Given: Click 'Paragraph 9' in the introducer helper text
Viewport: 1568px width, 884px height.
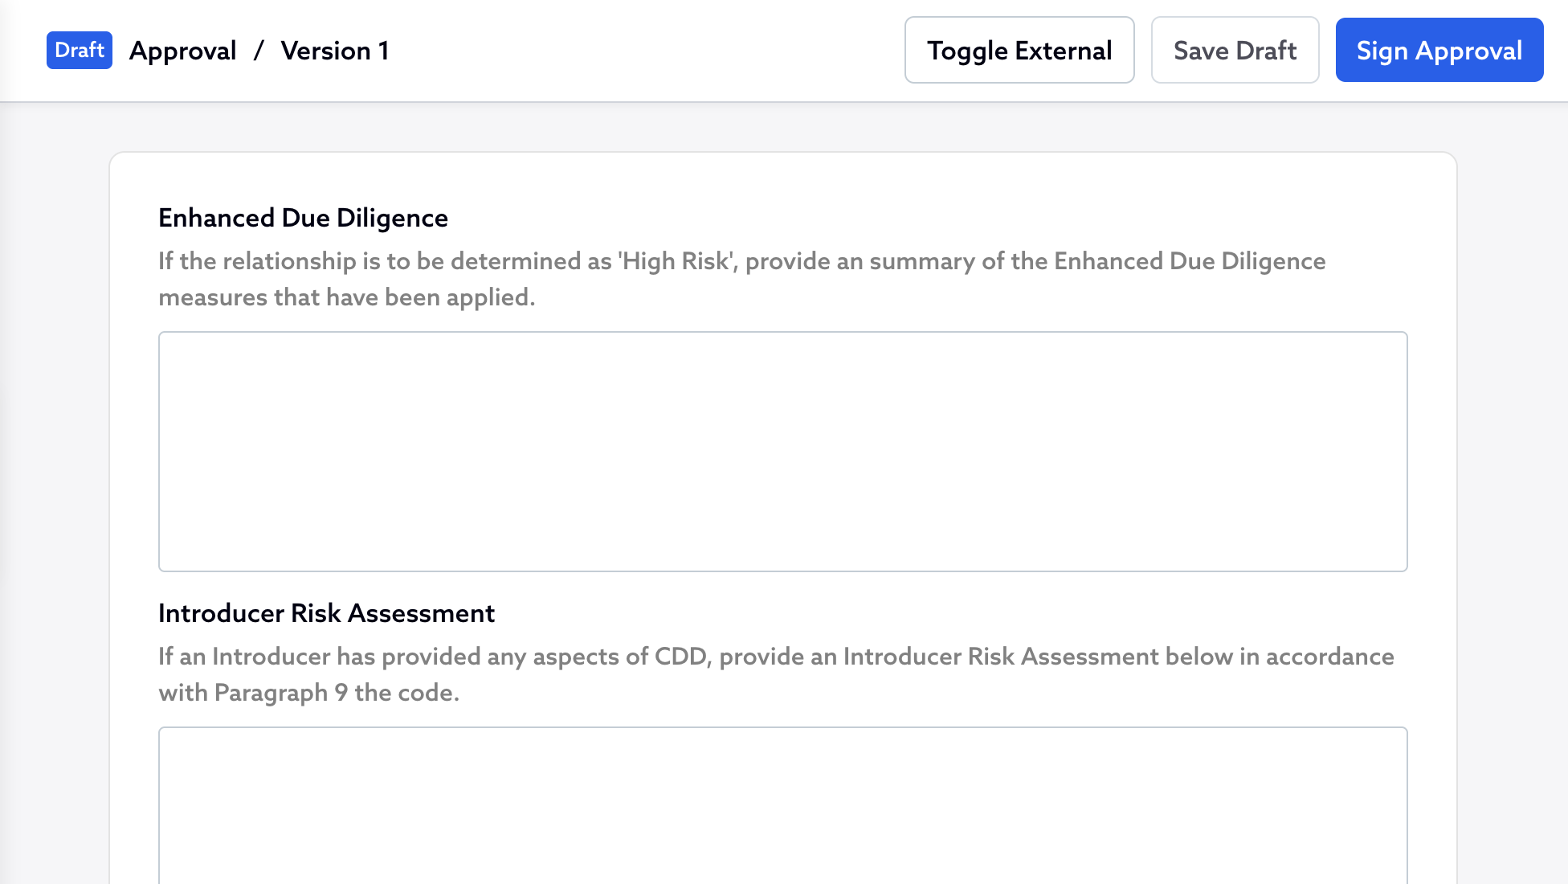Looking at the screenshot, I should point(281,693).
